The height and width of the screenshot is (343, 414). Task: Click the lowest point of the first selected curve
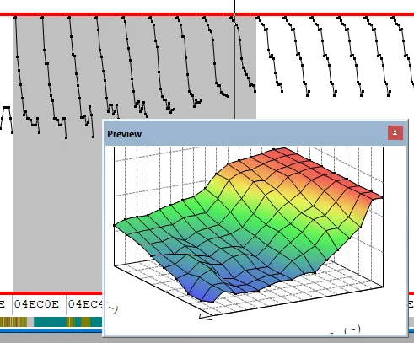coord(39,132)
